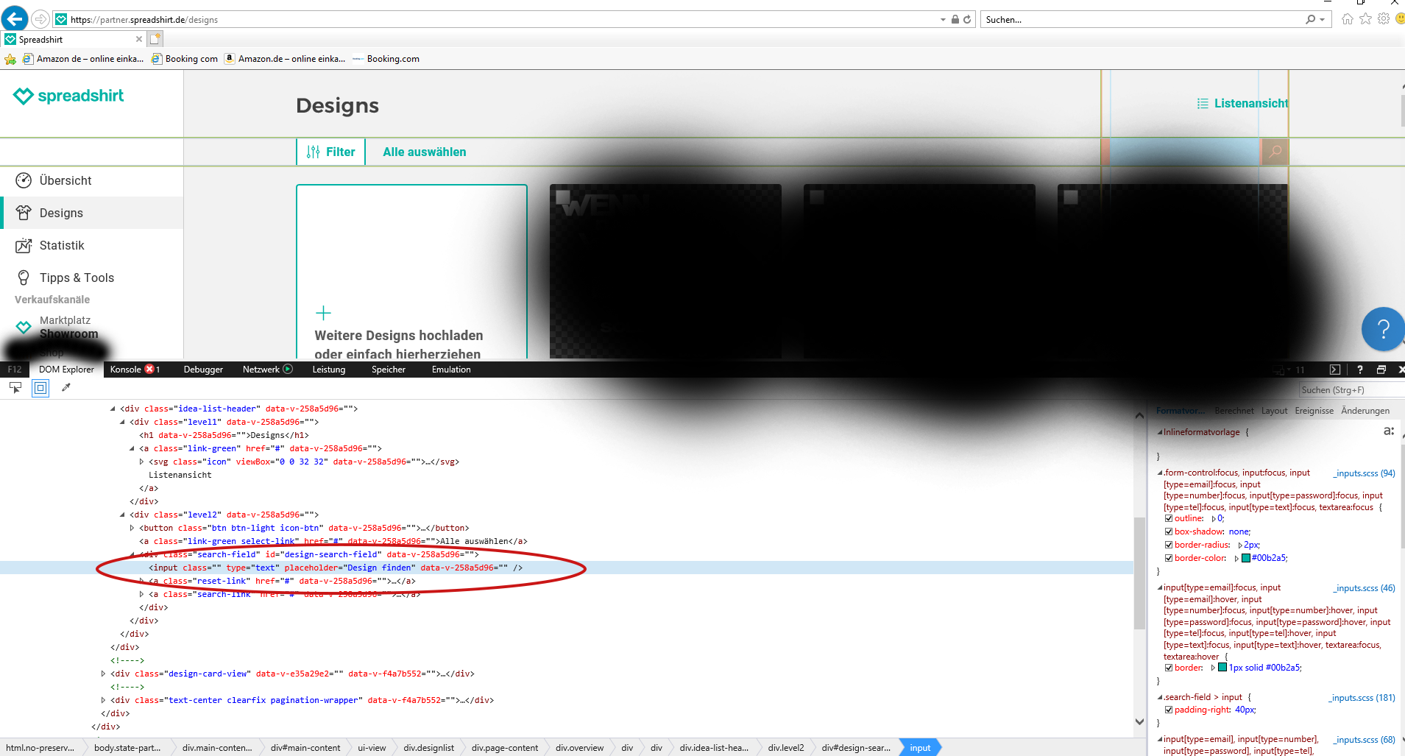Click the DOM Explorer Suchen search field

click(1351, 390)
